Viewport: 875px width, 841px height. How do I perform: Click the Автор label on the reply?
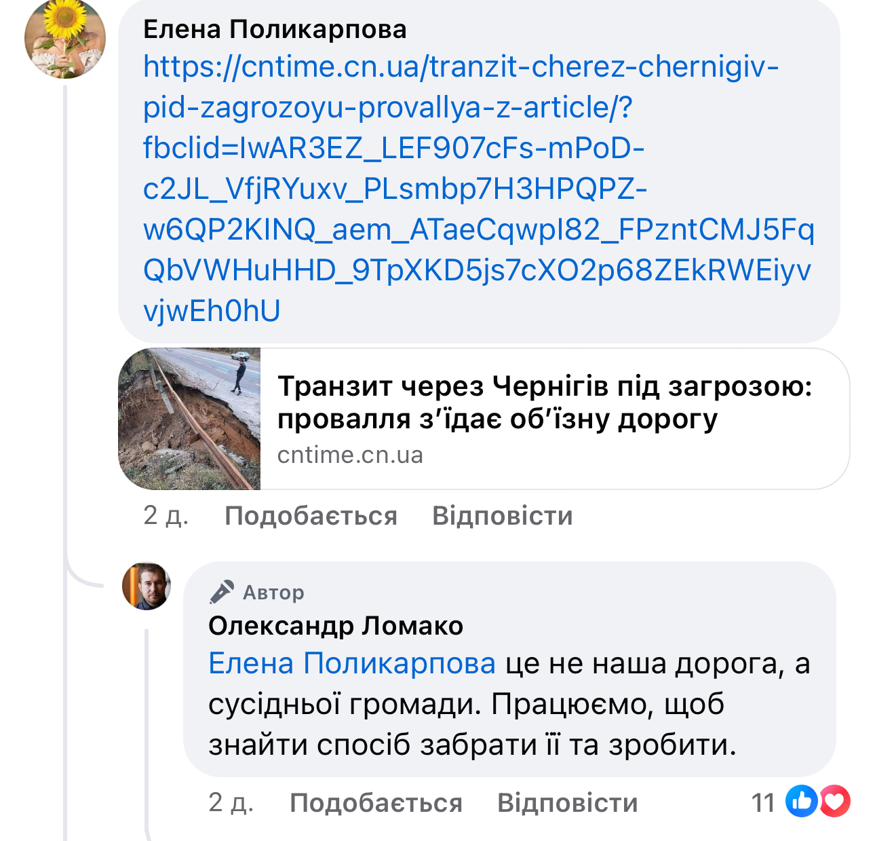tap(273, 593)
